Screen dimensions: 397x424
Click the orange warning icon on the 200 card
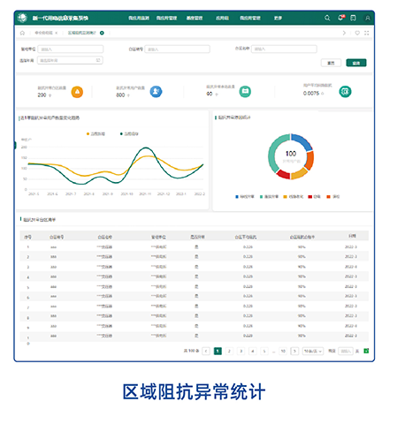(77, 92)
